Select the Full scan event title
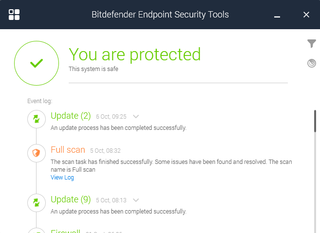 (x=68, y=150)
